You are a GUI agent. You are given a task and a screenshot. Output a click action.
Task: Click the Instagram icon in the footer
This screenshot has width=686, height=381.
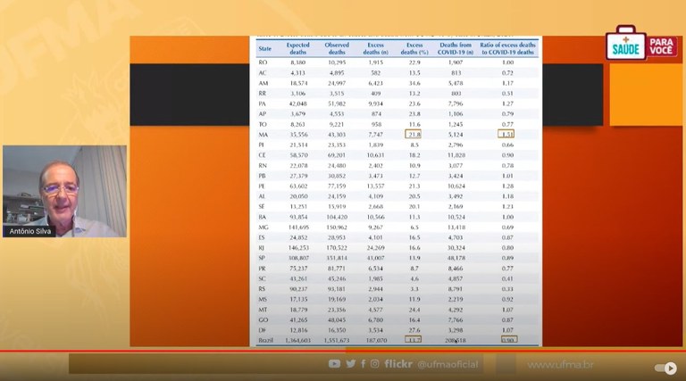pyautogui.click(x=374, y=364)
